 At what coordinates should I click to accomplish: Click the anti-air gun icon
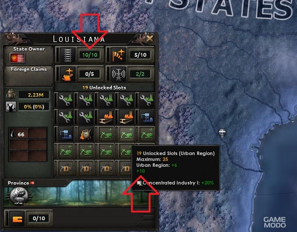[x=68, y=74]
